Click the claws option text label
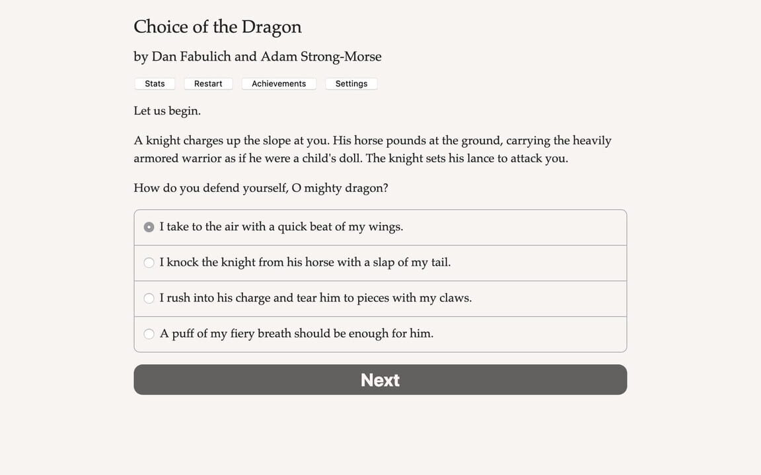This screenshot has width=761, height=475. pos(315,298)
